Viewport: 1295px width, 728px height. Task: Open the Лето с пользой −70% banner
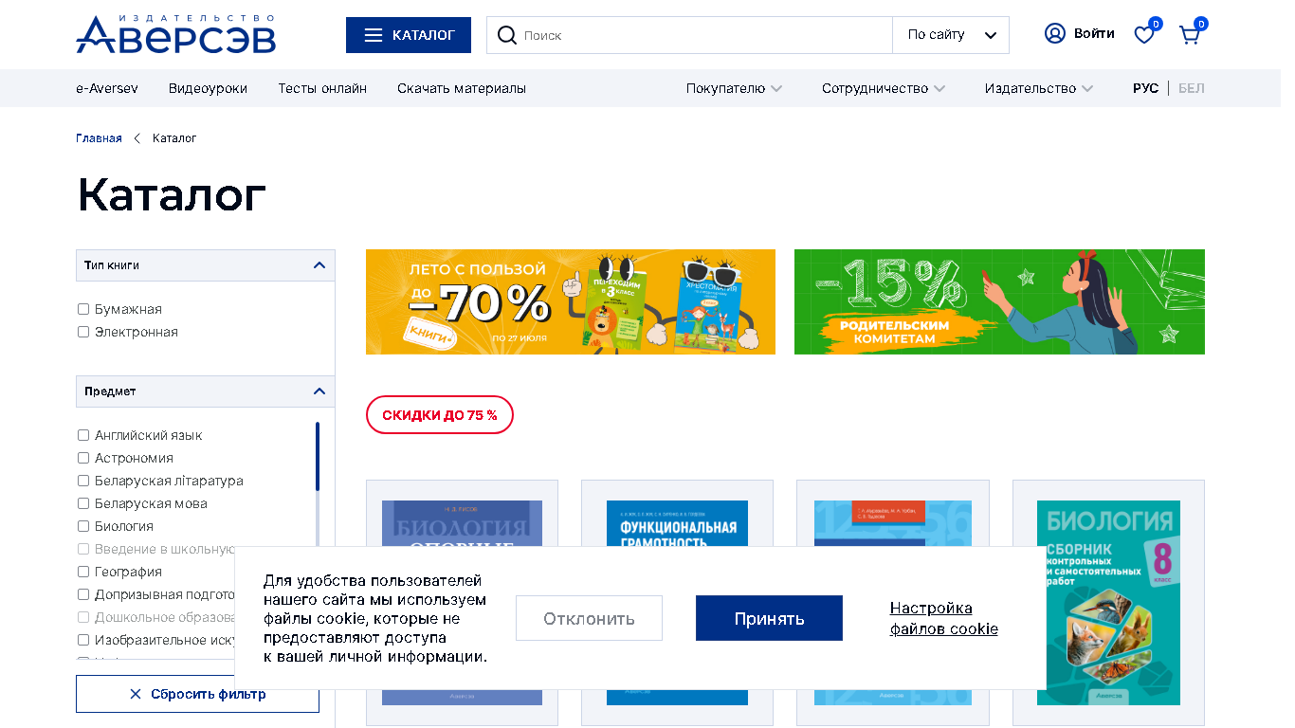pyautogui.click(x=571, y=301)
